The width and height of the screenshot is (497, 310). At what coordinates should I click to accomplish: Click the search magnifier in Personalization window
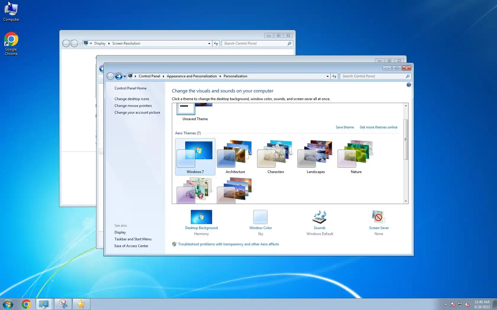(x=408, y=76)
